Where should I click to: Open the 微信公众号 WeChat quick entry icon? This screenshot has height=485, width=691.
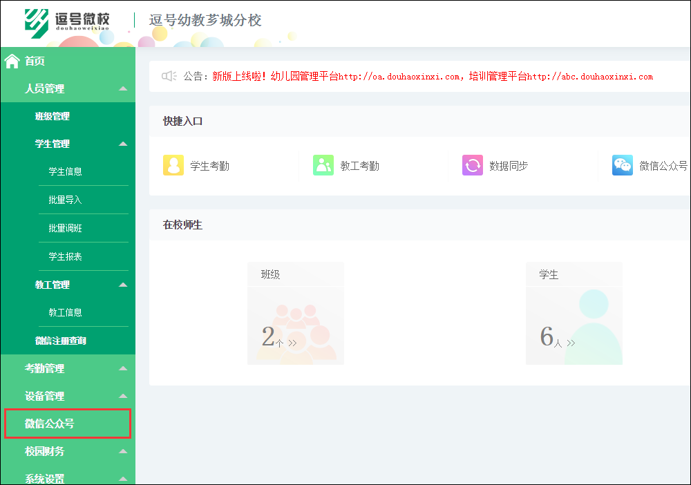coord(622,165)
